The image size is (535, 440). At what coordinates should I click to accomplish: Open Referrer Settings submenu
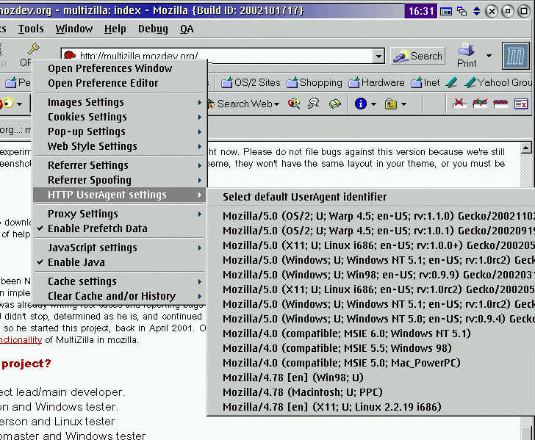point(120,165)
